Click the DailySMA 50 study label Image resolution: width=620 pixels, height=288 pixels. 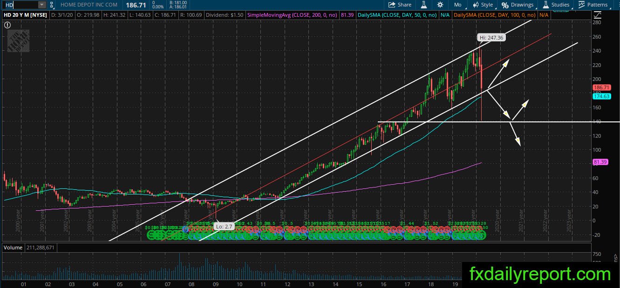click(398, 15)
